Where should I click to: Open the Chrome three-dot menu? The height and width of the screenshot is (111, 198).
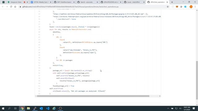coord(195,7)
